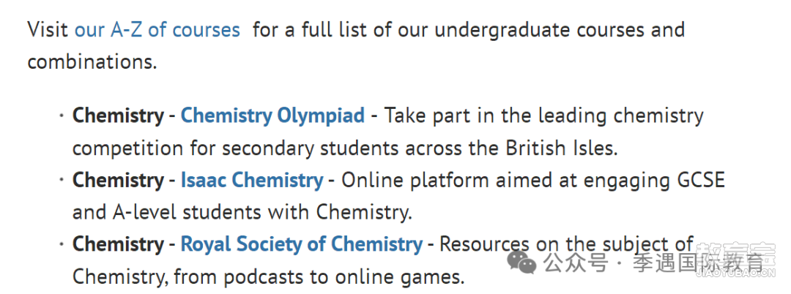
Task: Click 'Take part in the leading chemistry' text
Action: tap(543, 116)
